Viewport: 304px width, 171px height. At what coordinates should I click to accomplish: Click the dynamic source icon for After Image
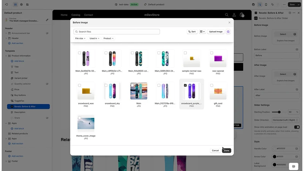coord(295,74)
